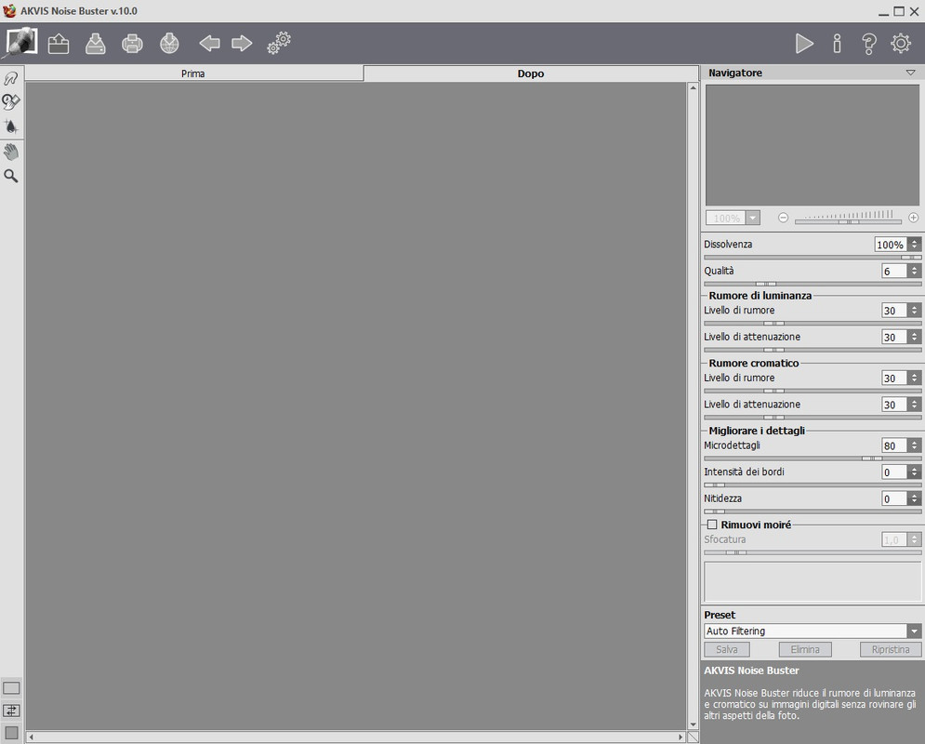The image size is (925, 744).
Task: Adjust the Qualità stepper arrows
Action: point(915,271)
